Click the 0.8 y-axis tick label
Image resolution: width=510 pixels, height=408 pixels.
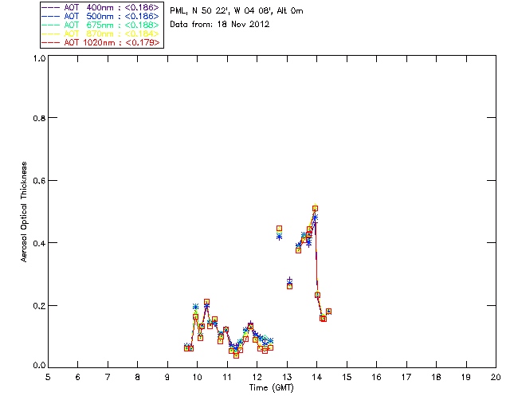click(39, 118)
